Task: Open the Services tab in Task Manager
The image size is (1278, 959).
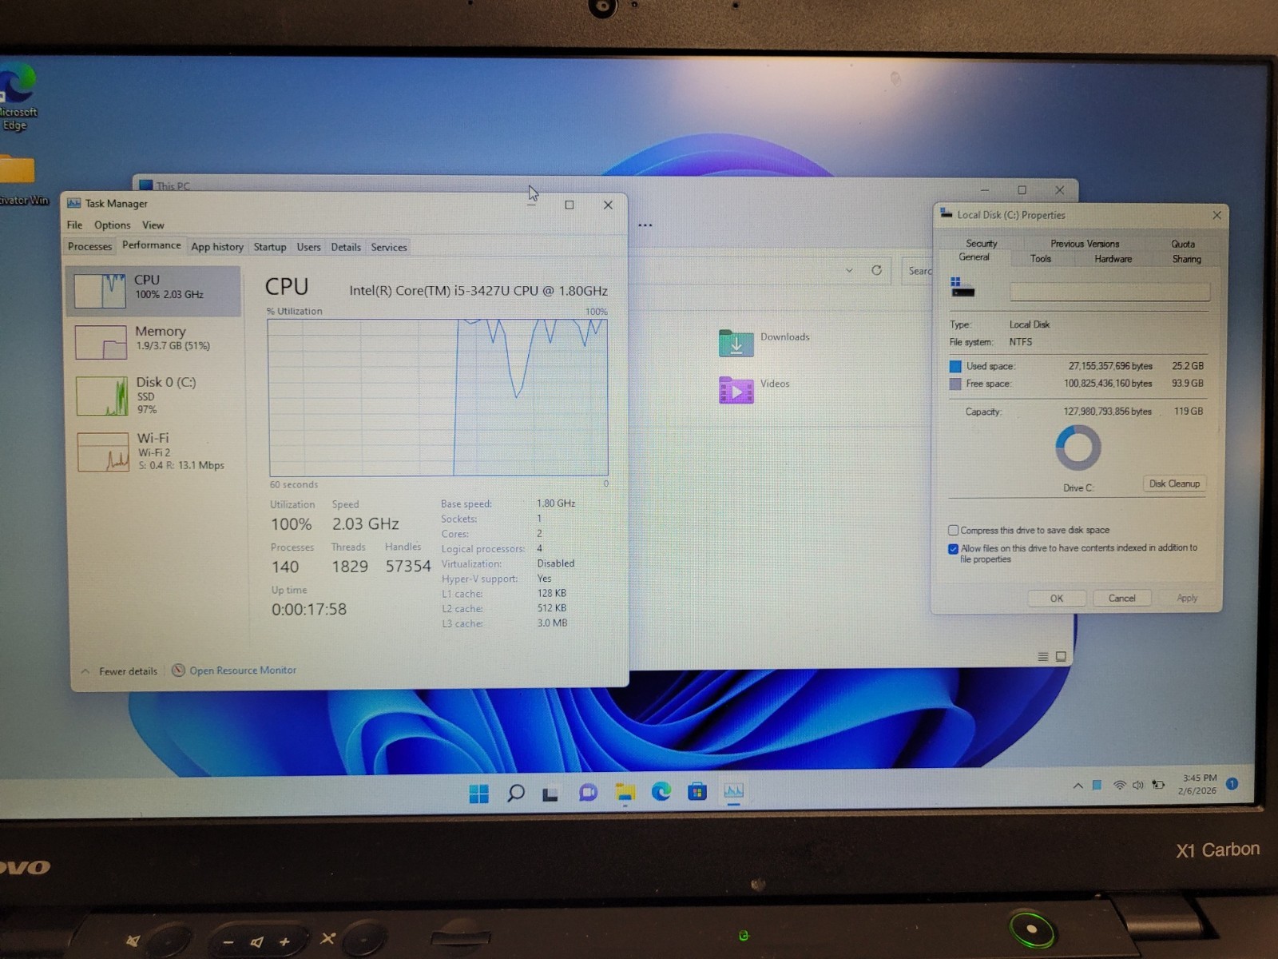Action: (x=389, y=247)
